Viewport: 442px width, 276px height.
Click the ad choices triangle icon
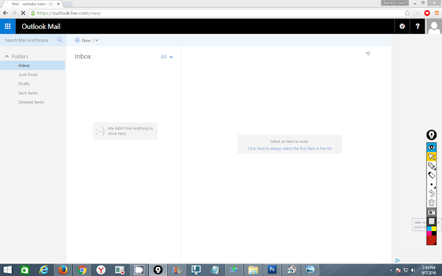tap(398, 260)
